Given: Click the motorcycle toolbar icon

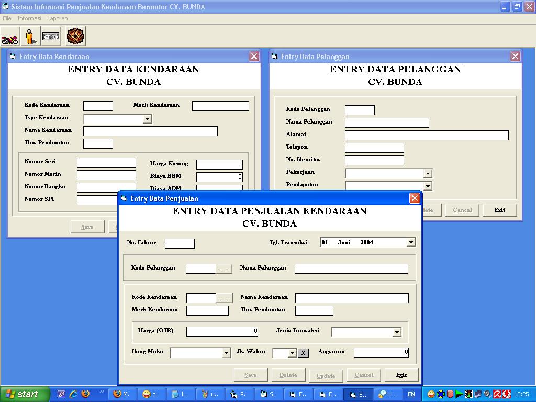Looking at the screenshot, I should coord(10,37).
